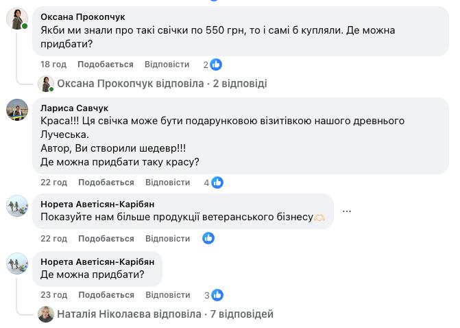Image resolution: width=460 pixels, height=328 pixels.
Task: Like Оксана Прокопчук's comment via Подобається
Action: [106, 65]
